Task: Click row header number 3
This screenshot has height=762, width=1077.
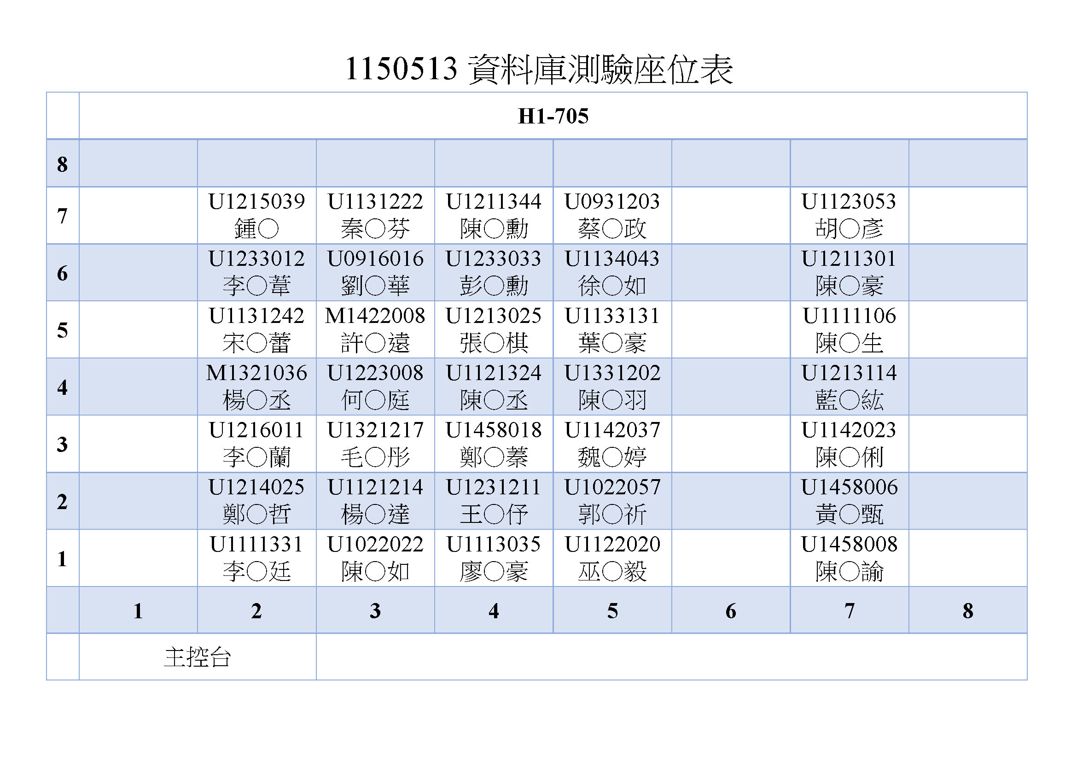Action: (62, 444)
